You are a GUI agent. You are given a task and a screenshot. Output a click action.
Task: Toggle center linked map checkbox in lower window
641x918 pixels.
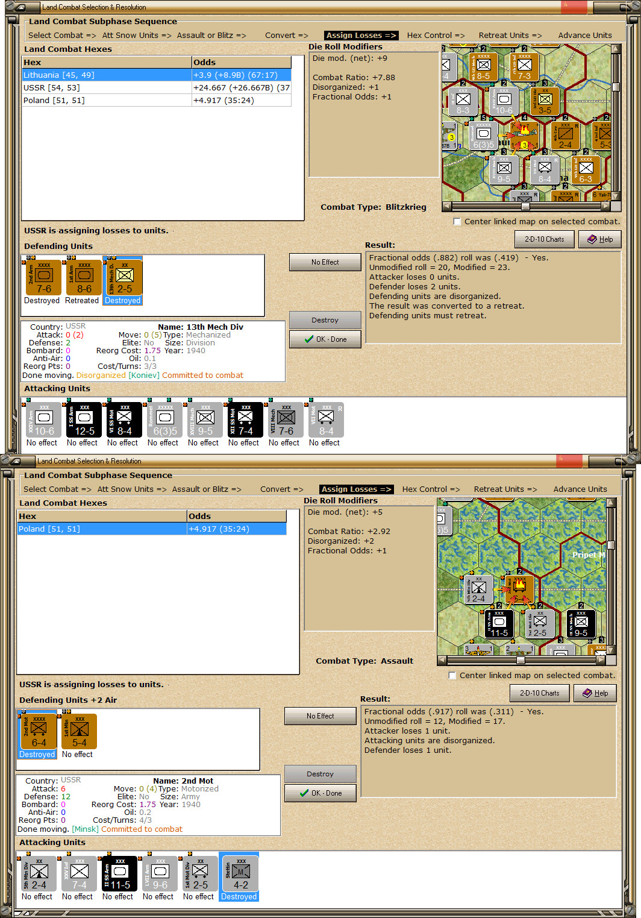point(452,676)
